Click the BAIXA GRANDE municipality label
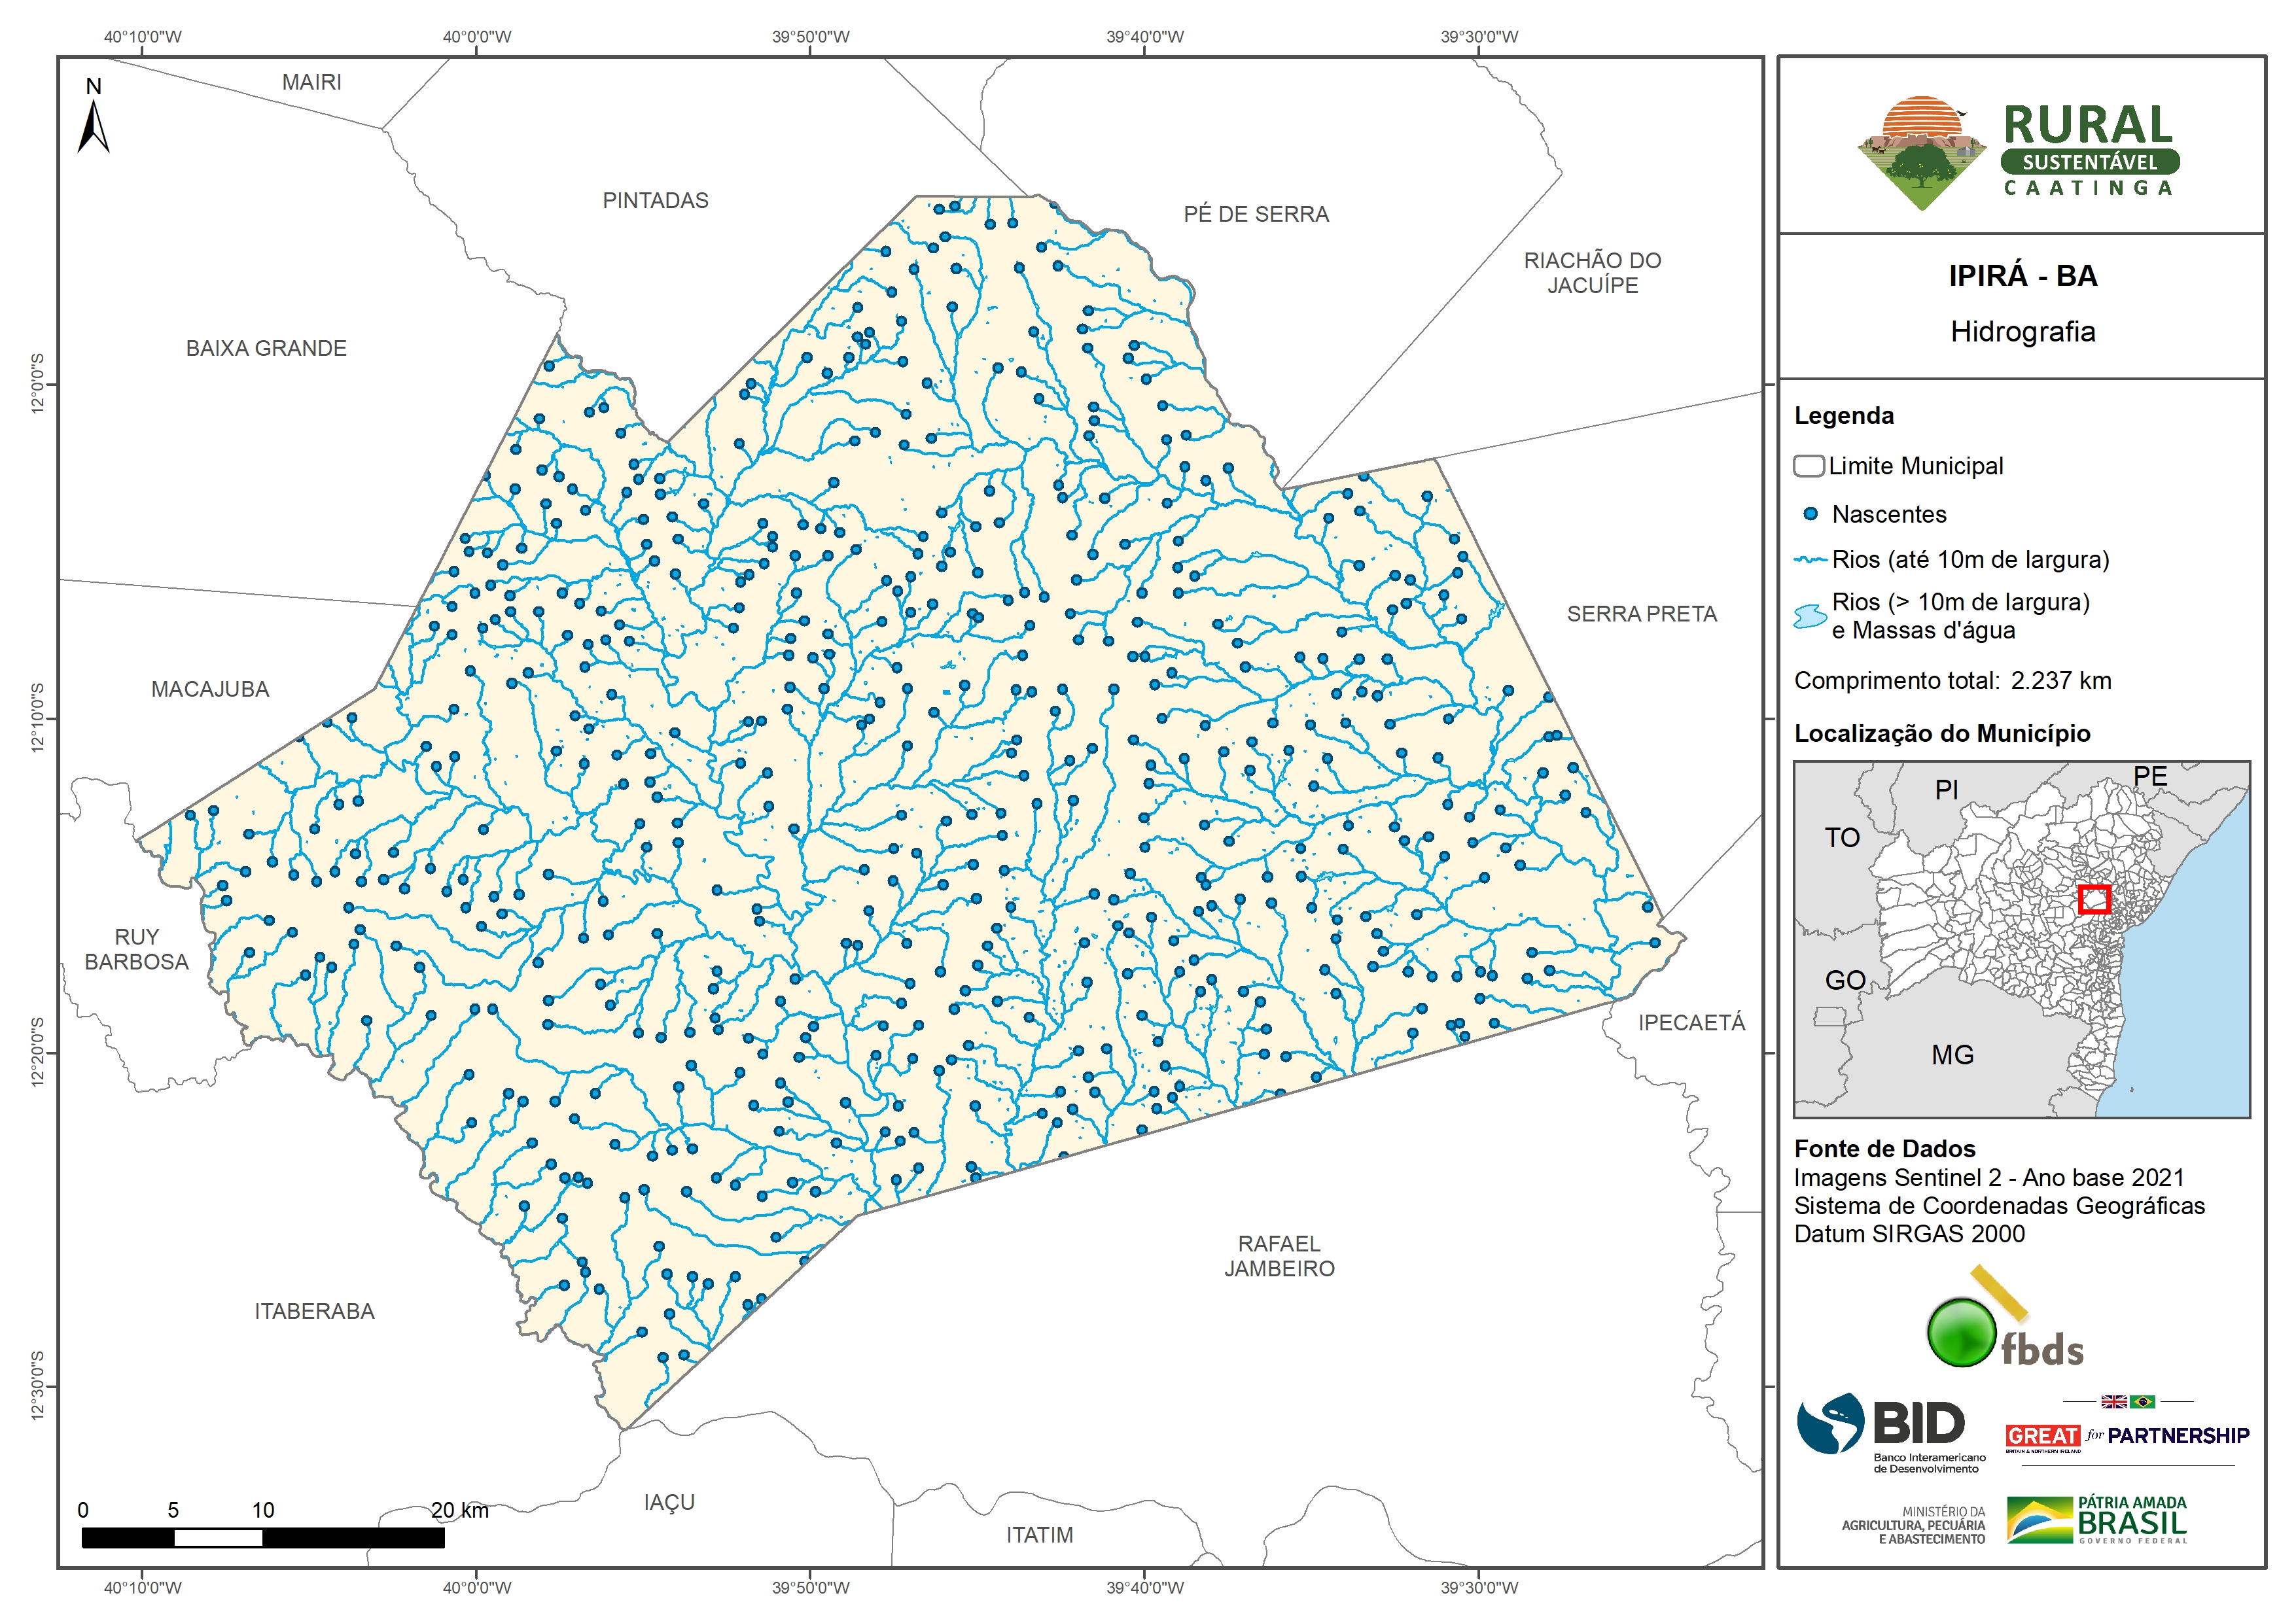2296x1623 pixels. (266, 349)
